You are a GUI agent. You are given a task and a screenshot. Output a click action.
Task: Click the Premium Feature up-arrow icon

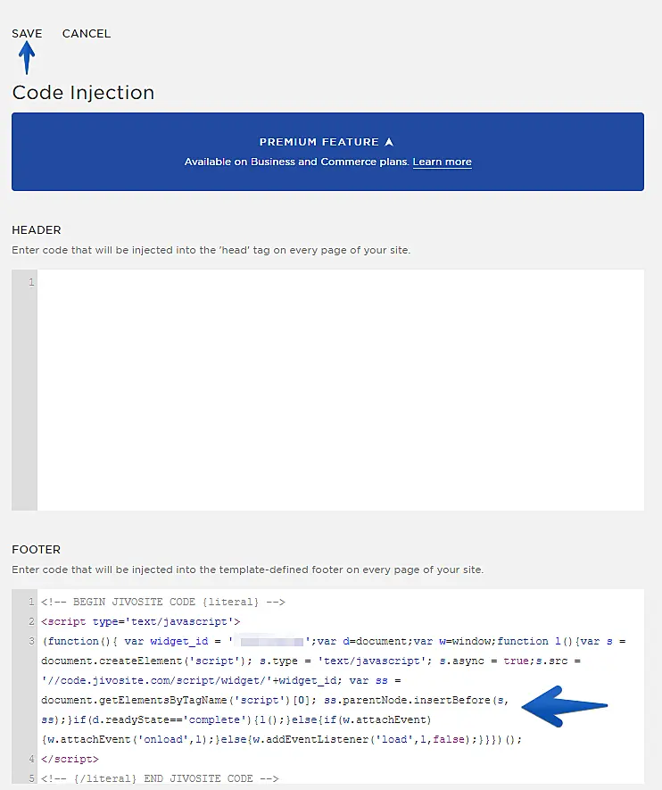click(388, 142)
